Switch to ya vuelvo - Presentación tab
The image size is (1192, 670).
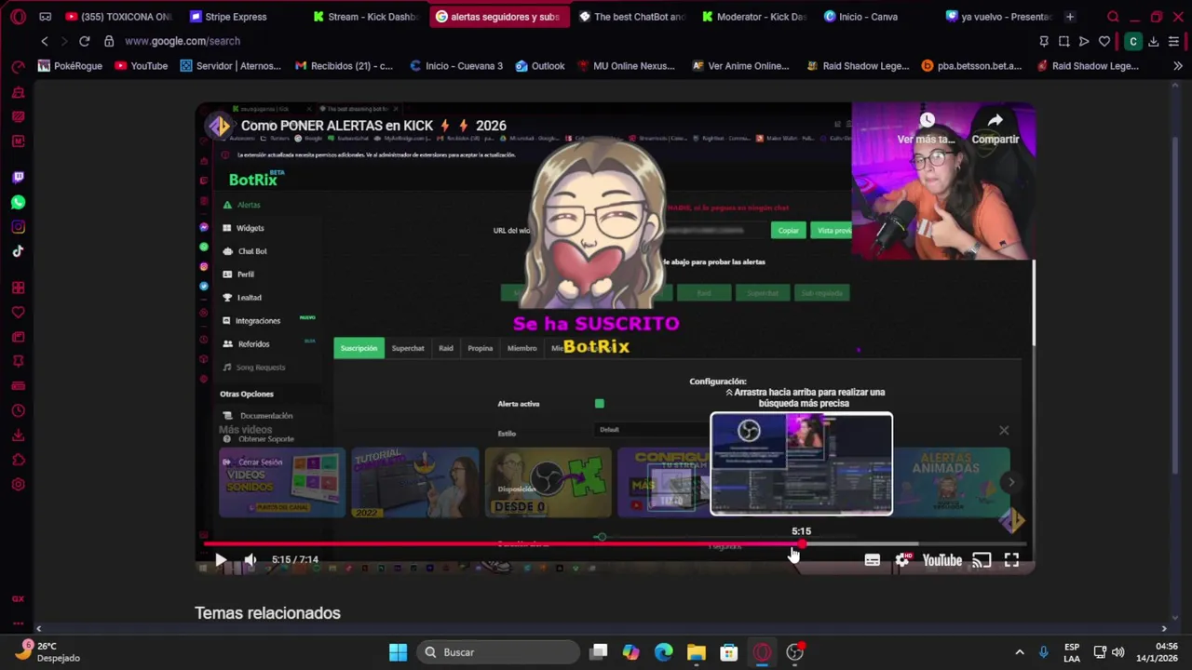click(x=998, y=17)
